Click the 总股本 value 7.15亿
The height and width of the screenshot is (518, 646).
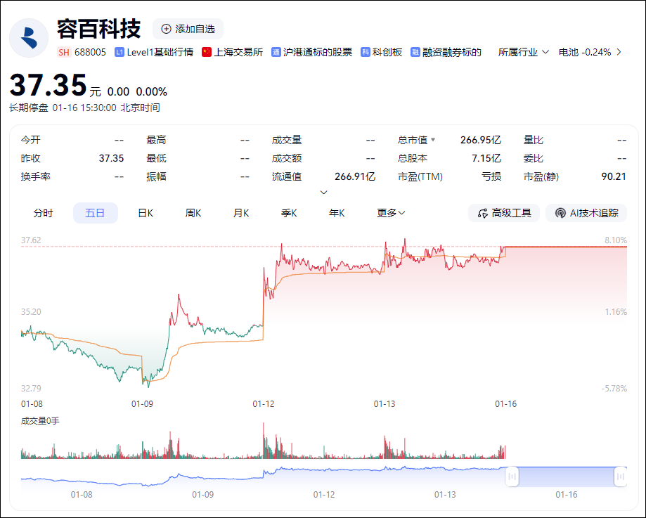tap(486, 158)
